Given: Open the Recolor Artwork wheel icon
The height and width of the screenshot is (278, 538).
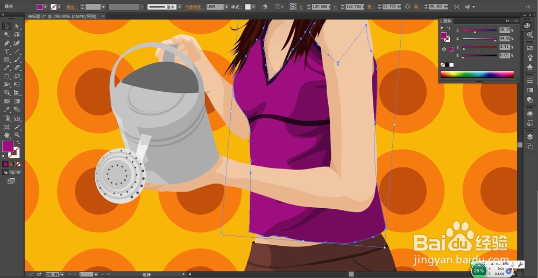Looking at the screenshot, I should [265, 7].
